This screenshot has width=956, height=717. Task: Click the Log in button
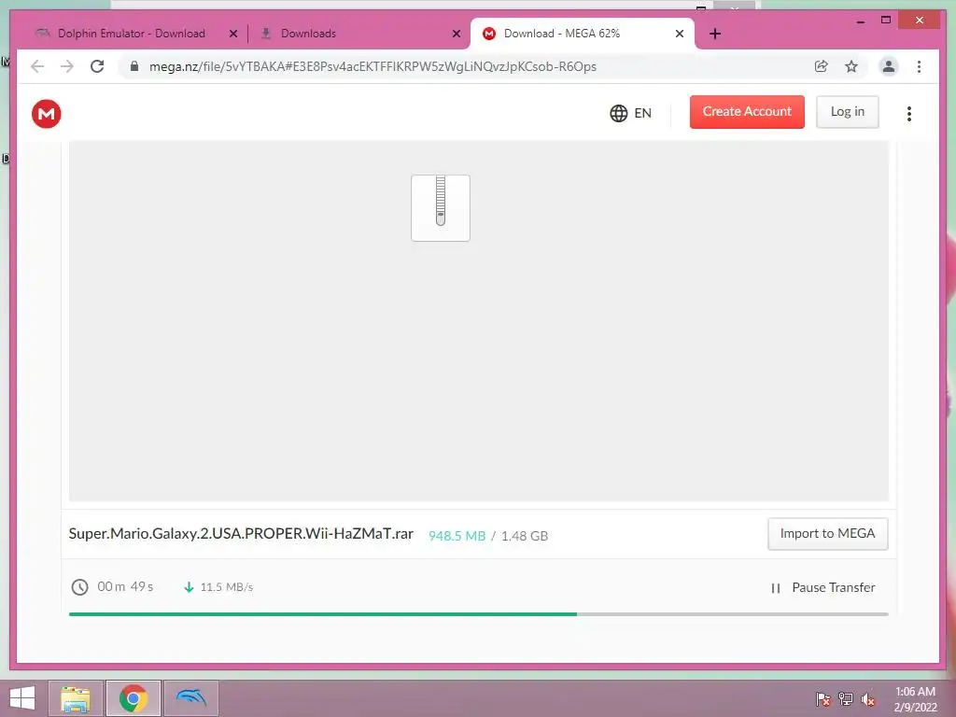click(x=848, y=112)
